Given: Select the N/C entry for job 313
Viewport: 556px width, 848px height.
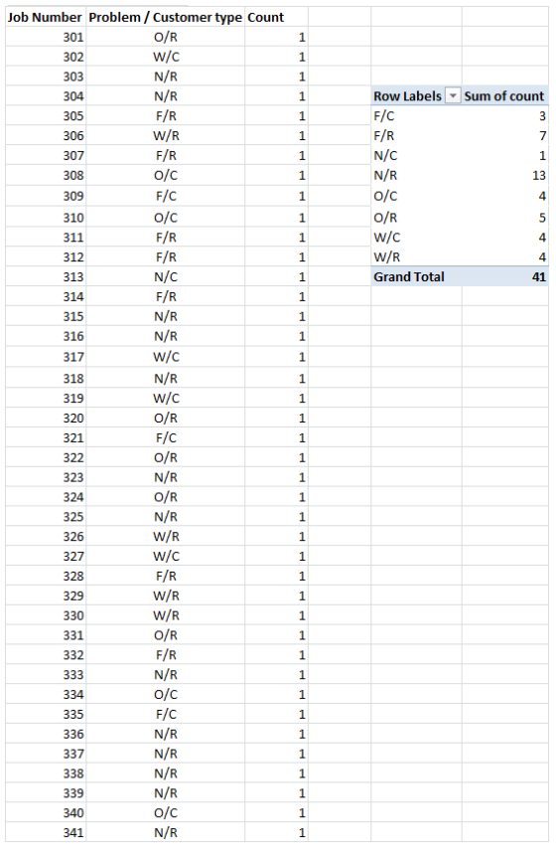Looking at the screenshot, I should 166,277.
